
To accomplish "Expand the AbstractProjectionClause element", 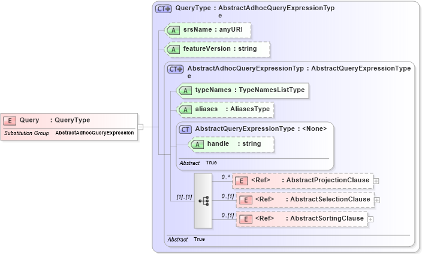I will click(x=376, y=181).
